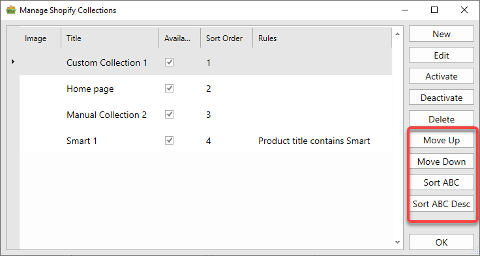The height and width of the screenshot is (256, 480).
Task: Click the scrollbar up arrow
Action: [x=398, y=35]
